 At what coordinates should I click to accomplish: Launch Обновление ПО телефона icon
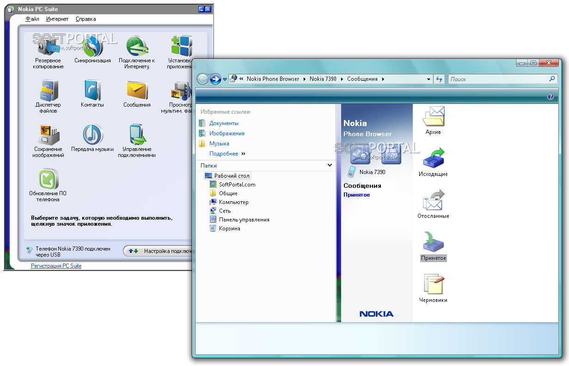coord(48,179)
